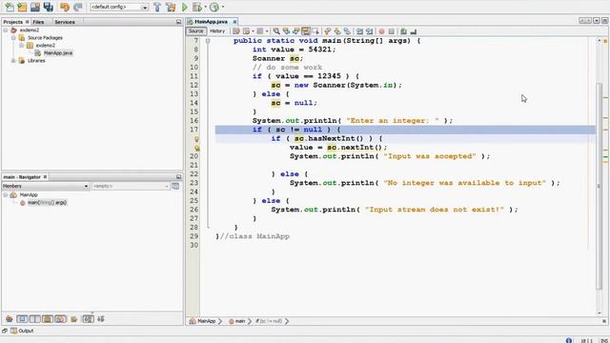This screenshot has width=610, height=343.
Task: Click the Profile Project toolbar icon
Action: tap(213, 7)
